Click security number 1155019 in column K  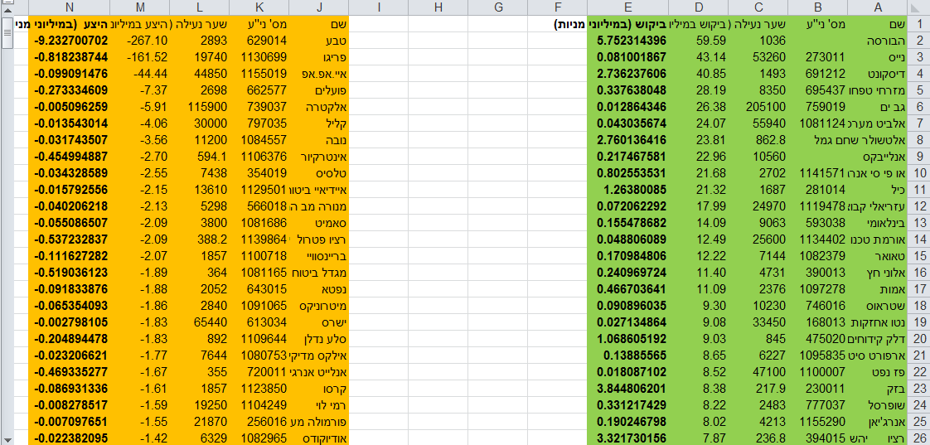259,75
